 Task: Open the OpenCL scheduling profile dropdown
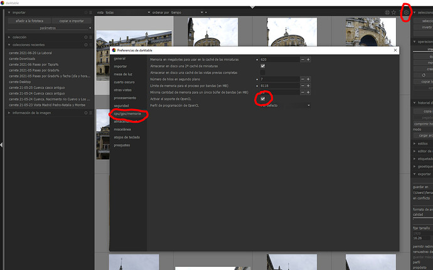286,106
